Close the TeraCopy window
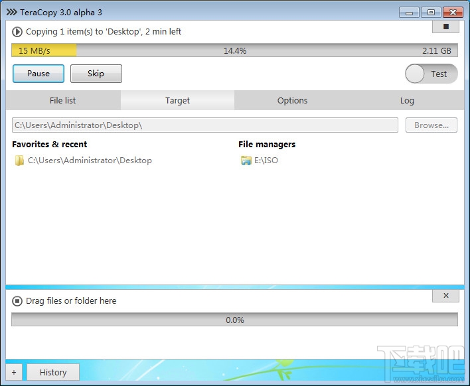The height and width of the screenshot is (386, 470). pos(453,13)
